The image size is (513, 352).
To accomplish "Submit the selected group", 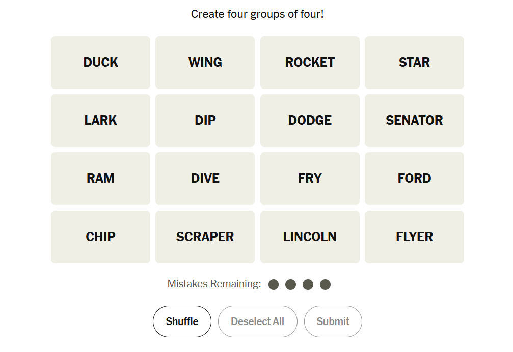I will tap(333, 321).
